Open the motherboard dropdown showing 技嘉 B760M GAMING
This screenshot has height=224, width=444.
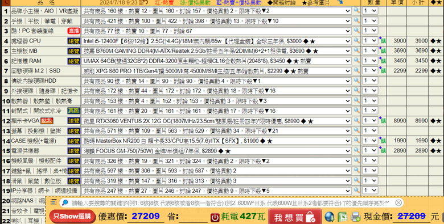(x=217, y=51)
